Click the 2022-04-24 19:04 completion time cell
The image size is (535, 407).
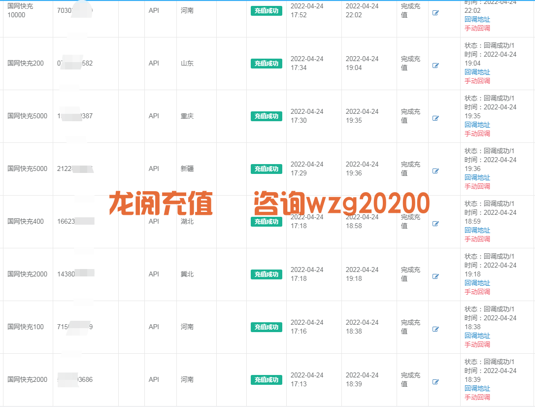click(x=362, y=63)
